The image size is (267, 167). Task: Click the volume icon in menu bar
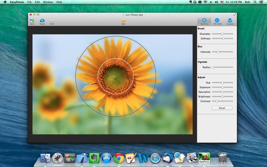point(216,2)
